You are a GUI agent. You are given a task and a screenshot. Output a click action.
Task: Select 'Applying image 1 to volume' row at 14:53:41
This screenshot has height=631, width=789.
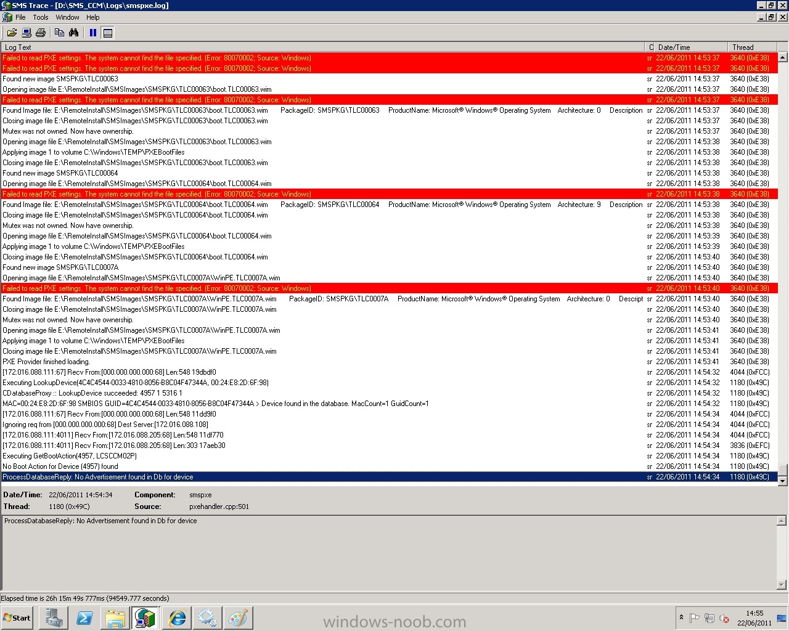click(390, 341)
